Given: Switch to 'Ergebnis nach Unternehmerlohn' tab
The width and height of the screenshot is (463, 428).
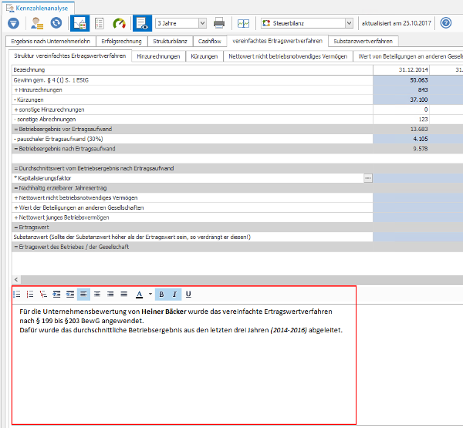Looking at the screenshot, I should coord(50,42).
